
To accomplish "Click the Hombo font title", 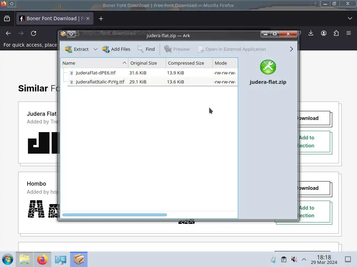I will [36, 184].
